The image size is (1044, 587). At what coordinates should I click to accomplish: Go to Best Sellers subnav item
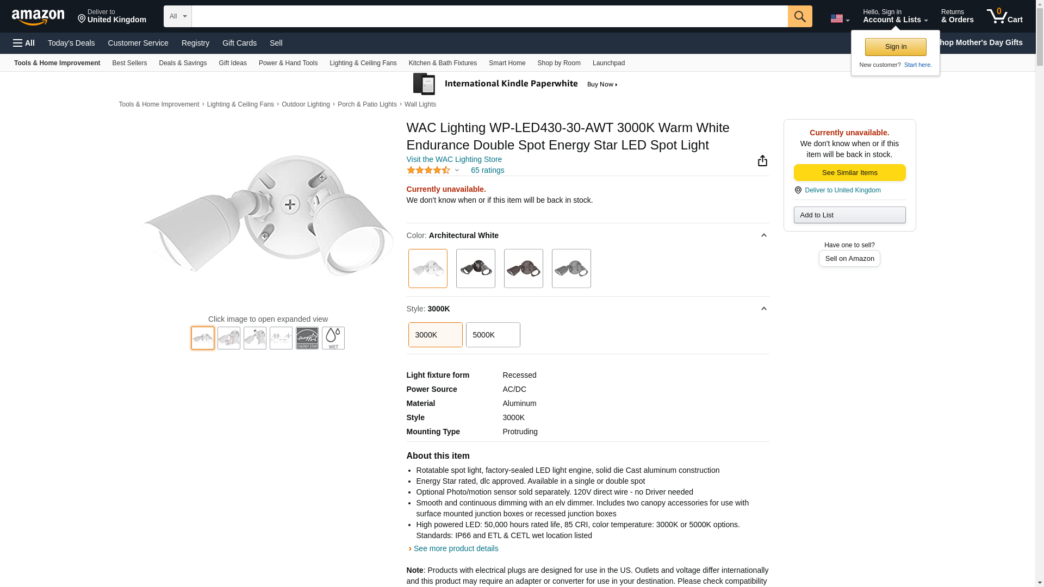coord(129,63)
